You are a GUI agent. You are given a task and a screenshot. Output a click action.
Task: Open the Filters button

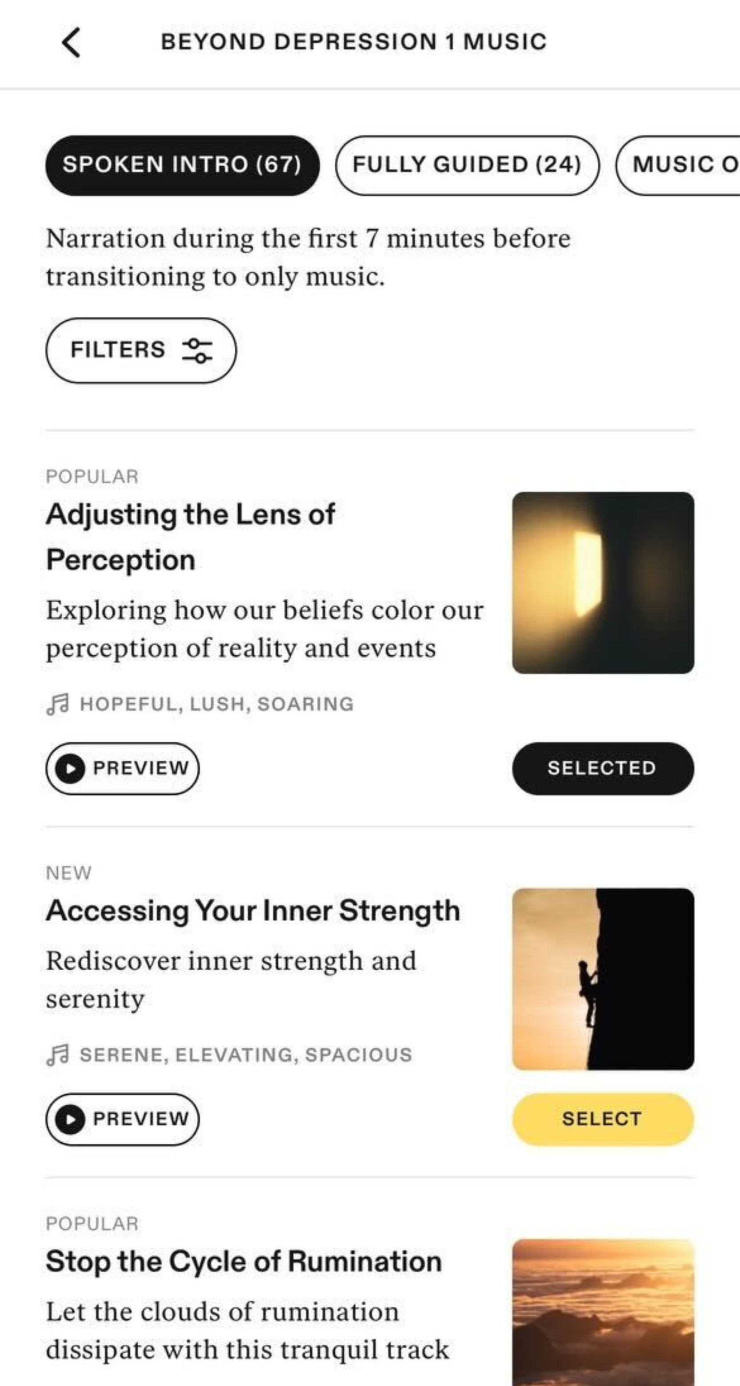click(x=141, y=350)
